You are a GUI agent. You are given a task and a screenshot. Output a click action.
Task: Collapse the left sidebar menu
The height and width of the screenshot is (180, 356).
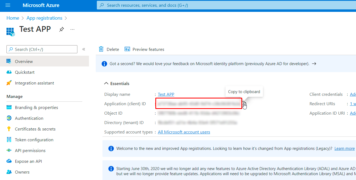pyautogui.click(x=84, y=49)
